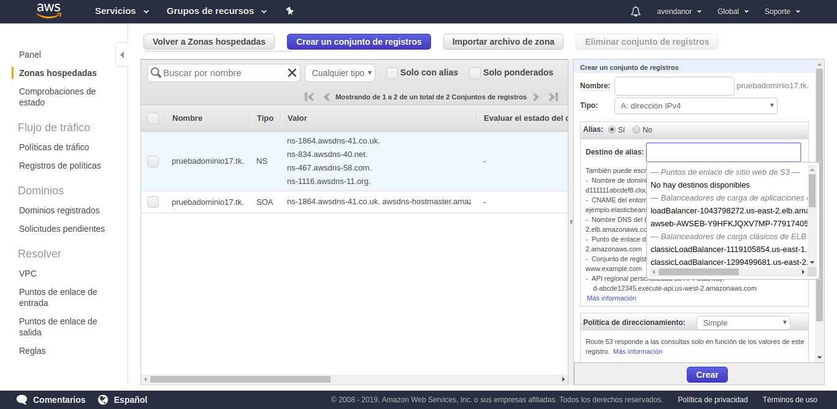
Task: Sort by the Nombre column header
Action: point(187,118)
